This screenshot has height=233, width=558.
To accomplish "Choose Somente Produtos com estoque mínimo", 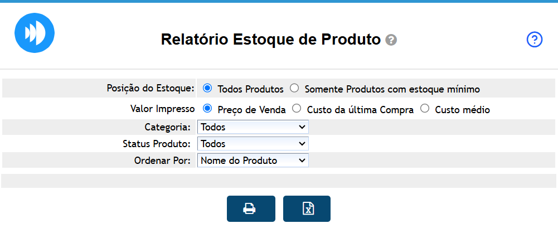I will (x=295, y=88).
